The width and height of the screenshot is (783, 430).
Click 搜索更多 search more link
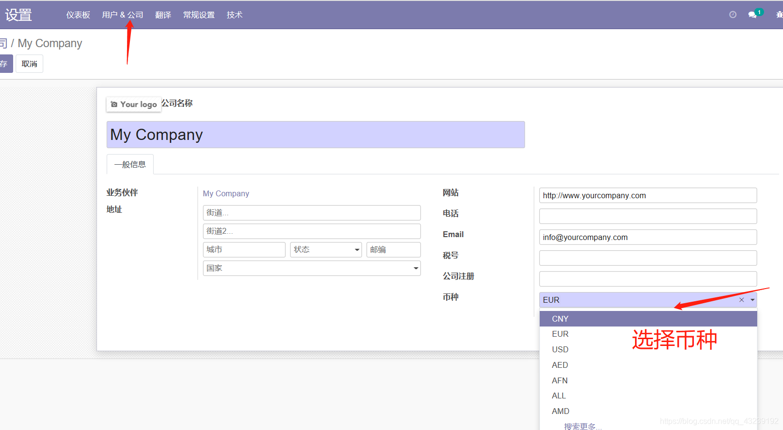pyautogui.click(x=583, y=426)
